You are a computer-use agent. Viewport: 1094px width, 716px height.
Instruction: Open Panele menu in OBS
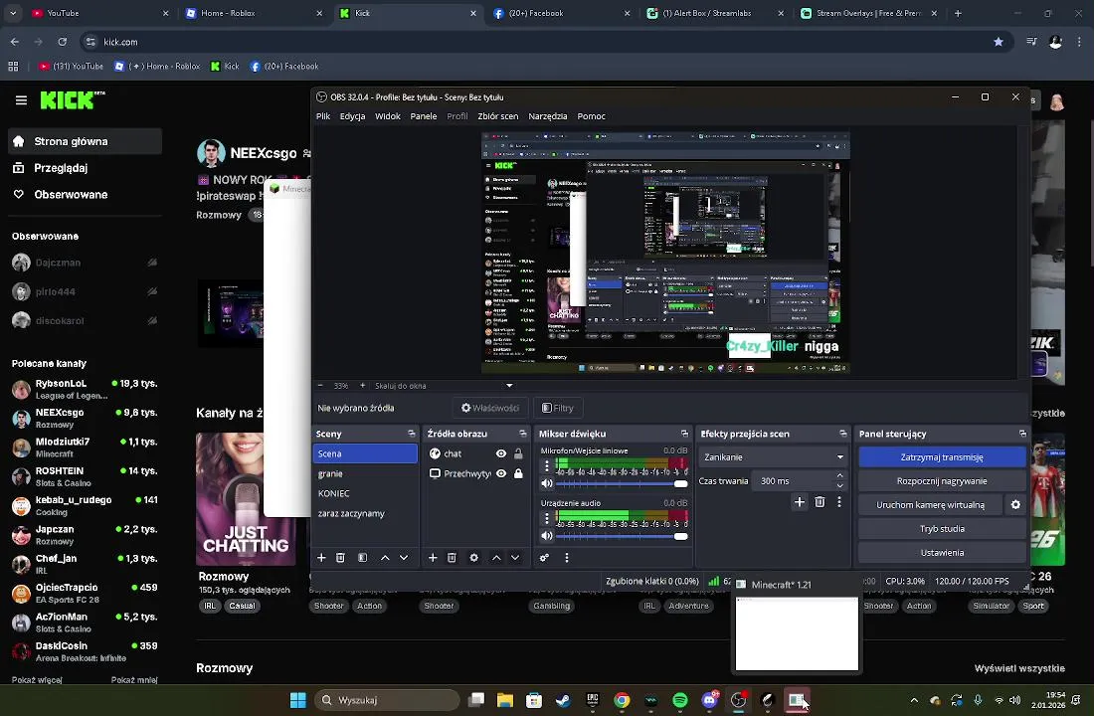[x=423, y=116]
